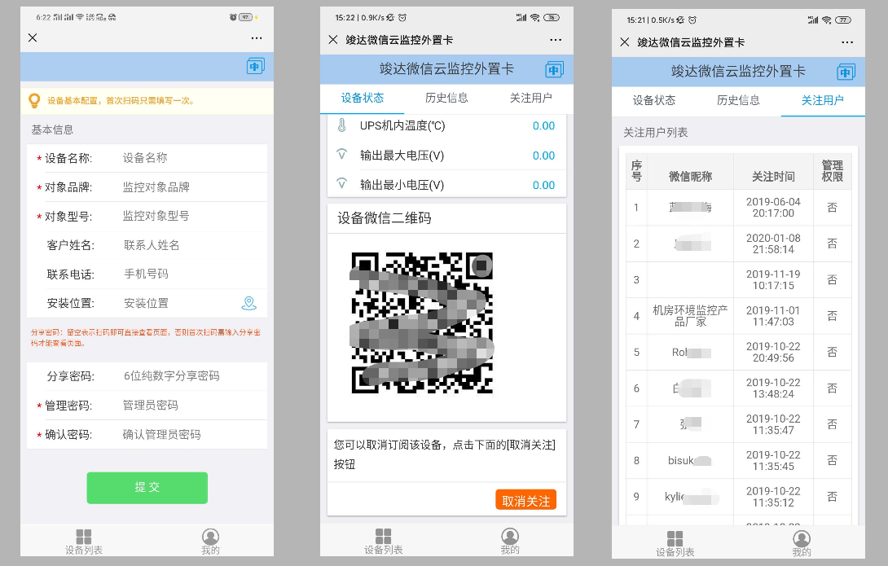Submit the form with the green 提交 button
Image resolution: width=888 pixels, height=566 pixels.
[147, 487]
